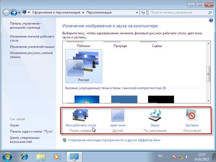216x162 pixels.
Task: Maximize the Personalization window
Action: 200,5
